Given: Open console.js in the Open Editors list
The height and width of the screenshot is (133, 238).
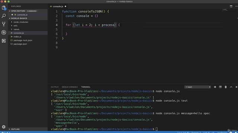Looking at the screenshot, I should point(22,15).
